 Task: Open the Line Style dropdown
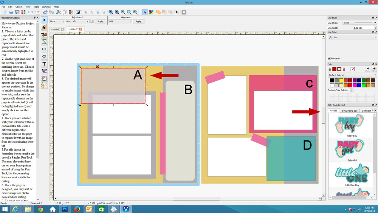(x=359, y=23)
